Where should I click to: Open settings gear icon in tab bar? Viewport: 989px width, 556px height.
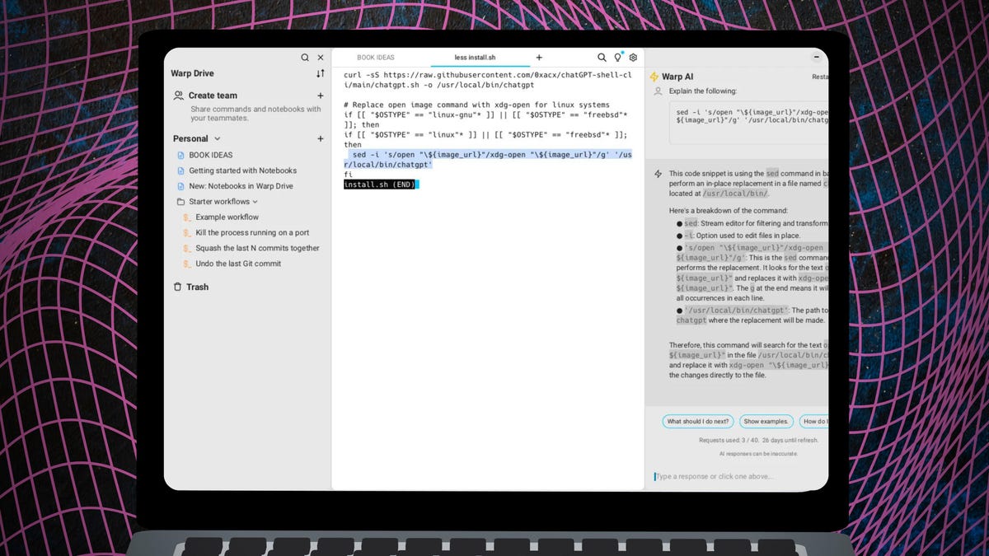(633, 58)
